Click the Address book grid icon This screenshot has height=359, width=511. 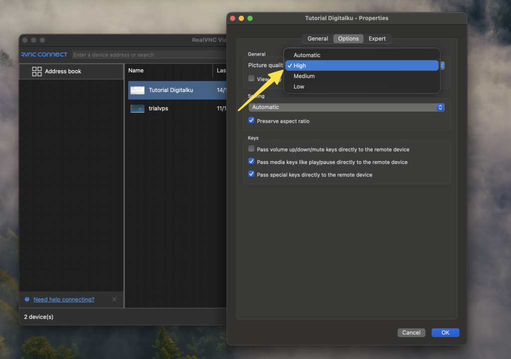[x=37, y=71]
